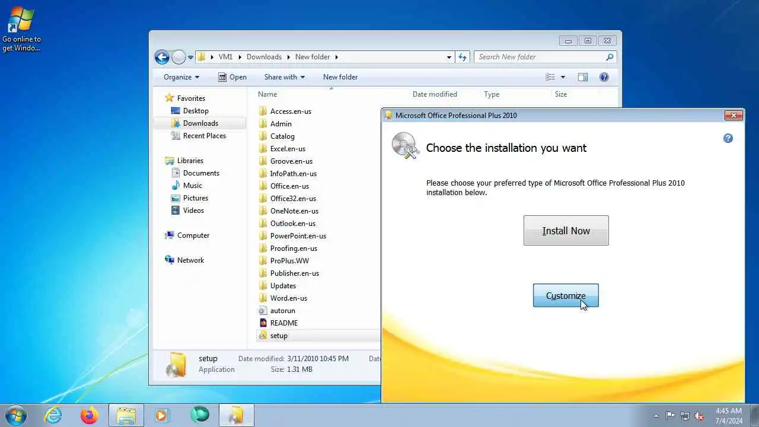Select the Publisher.en-us folder

coord(294,273)
